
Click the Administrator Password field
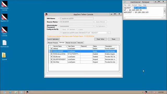pos(77,26)
